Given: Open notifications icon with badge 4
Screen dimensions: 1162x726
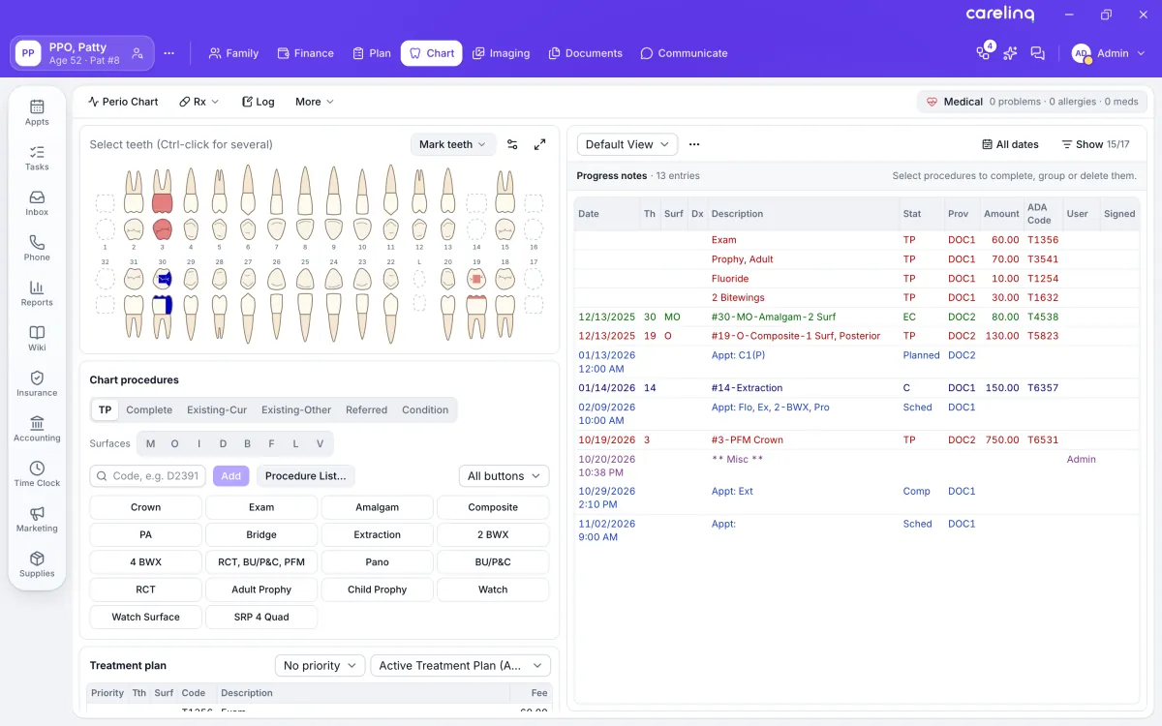Looking at the screenshot, I should (984, 53).
